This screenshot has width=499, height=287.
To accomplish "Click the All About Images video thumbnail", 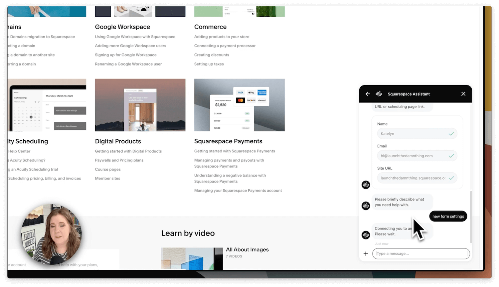I will coord(192,259).
